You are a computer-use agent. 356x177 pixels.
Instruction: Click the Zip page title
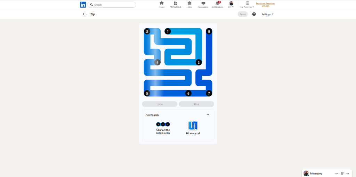tap(92, 14)
